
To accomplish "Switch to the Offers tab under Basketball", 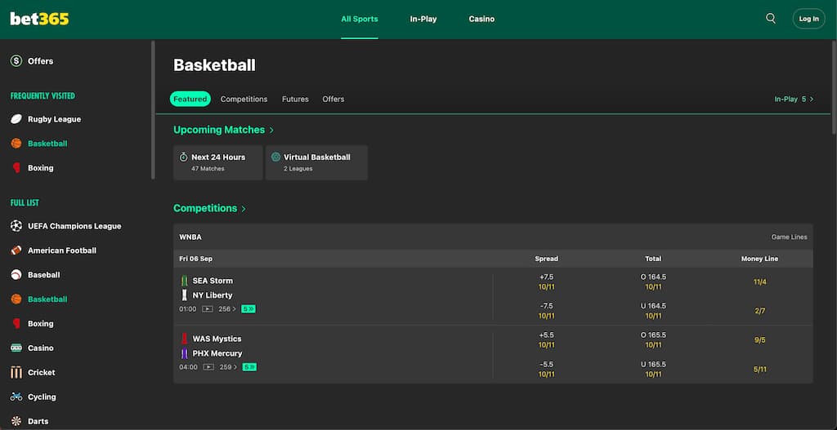I will (x=333, y=99).
